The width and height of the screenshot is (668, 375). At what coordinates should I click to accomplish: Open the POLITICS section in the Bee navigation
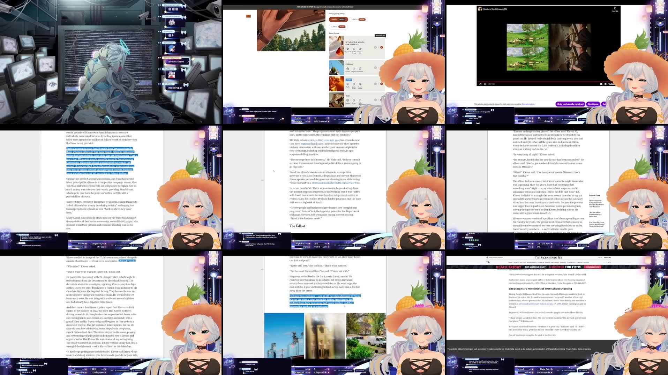[523, 262]
